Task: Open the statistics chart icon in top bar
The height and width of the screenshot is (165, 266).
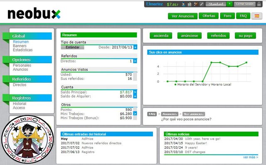Action: pos(190,4)
